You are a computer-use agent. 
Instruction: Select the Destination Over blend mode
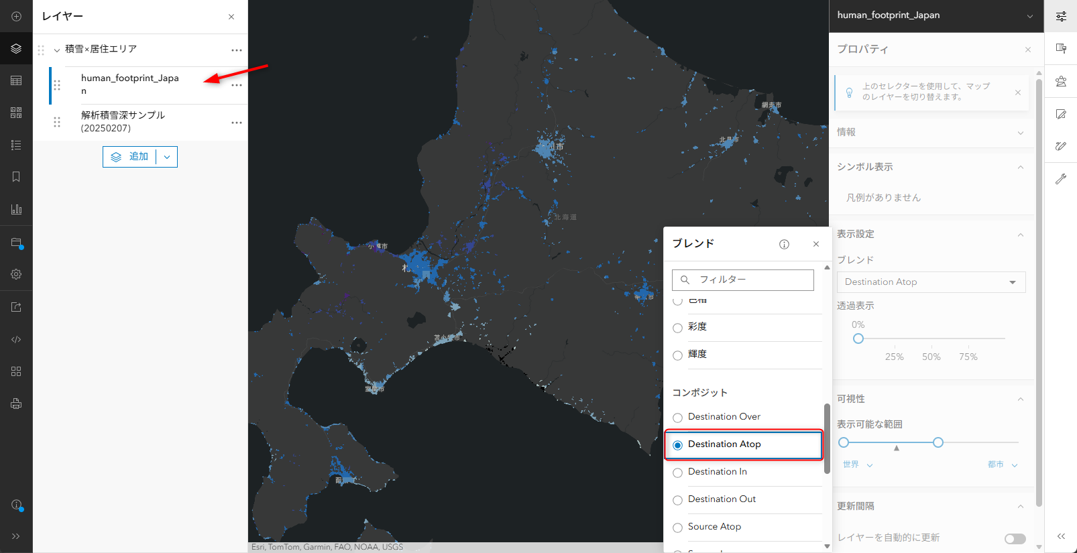[x=677, y=418]
